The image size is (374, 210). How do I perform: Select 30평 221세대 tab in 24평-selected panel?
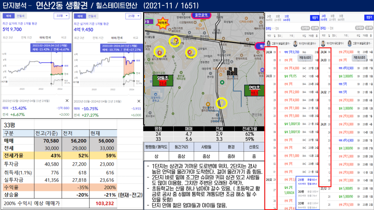tap(332, 18)
